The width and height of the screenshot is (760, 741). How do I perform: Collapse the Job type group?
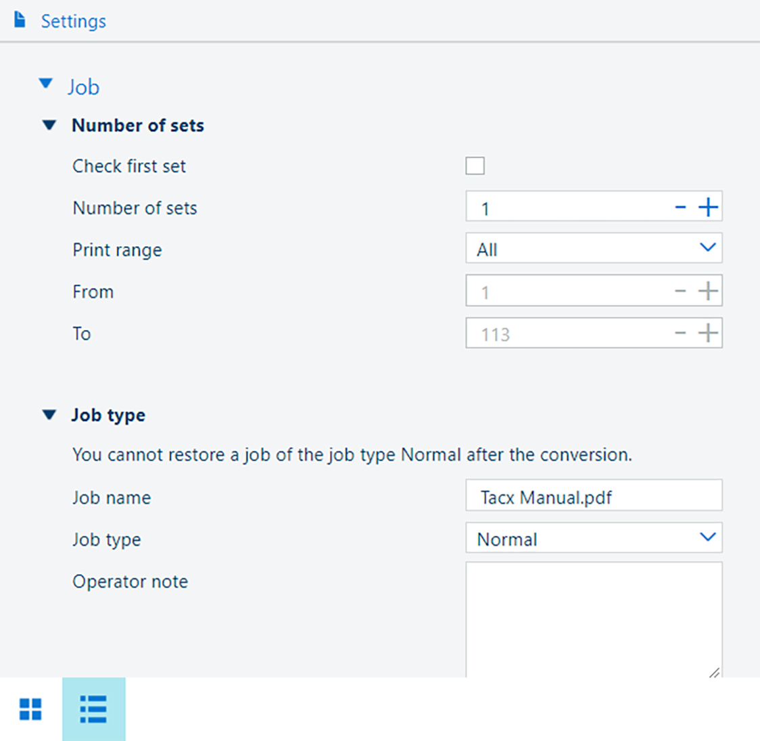pyautogui.click(x=49, y=415)
